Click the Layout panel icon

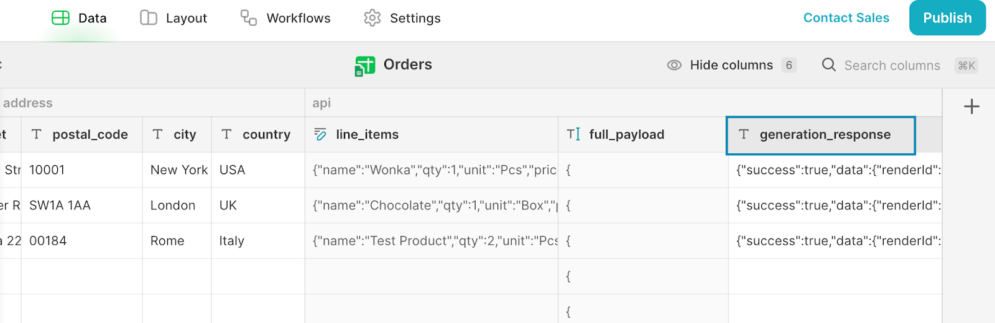149,18
